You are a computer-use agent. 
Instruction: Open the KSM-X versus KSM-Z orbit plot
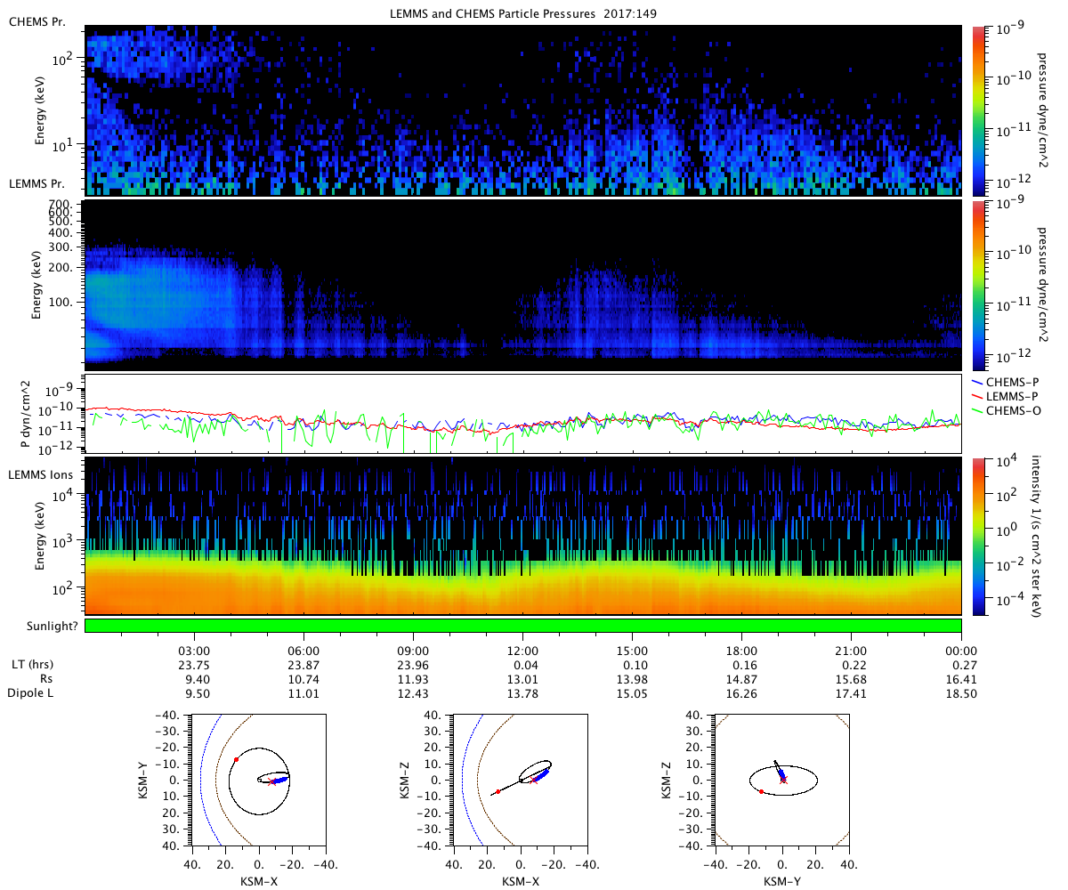pos(520,780)
